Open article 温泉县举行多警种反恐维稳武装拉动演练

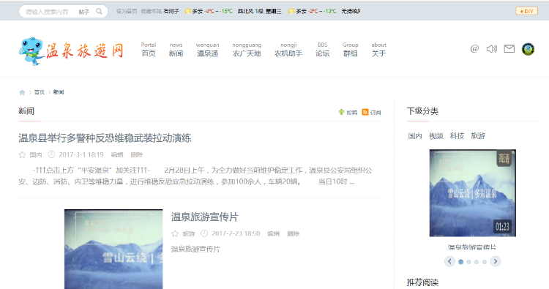[105, 138]
